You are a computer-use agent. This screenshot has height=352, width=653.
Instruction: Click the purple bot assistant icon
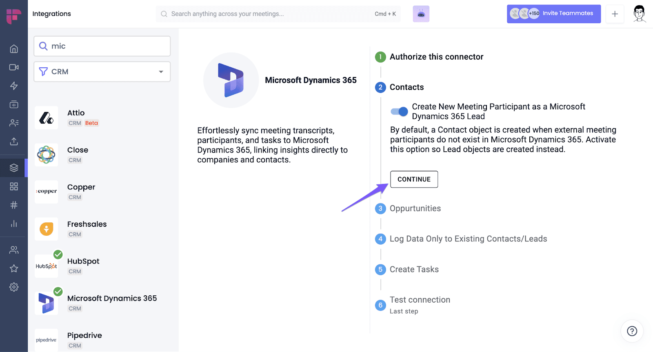click(421, 14)
